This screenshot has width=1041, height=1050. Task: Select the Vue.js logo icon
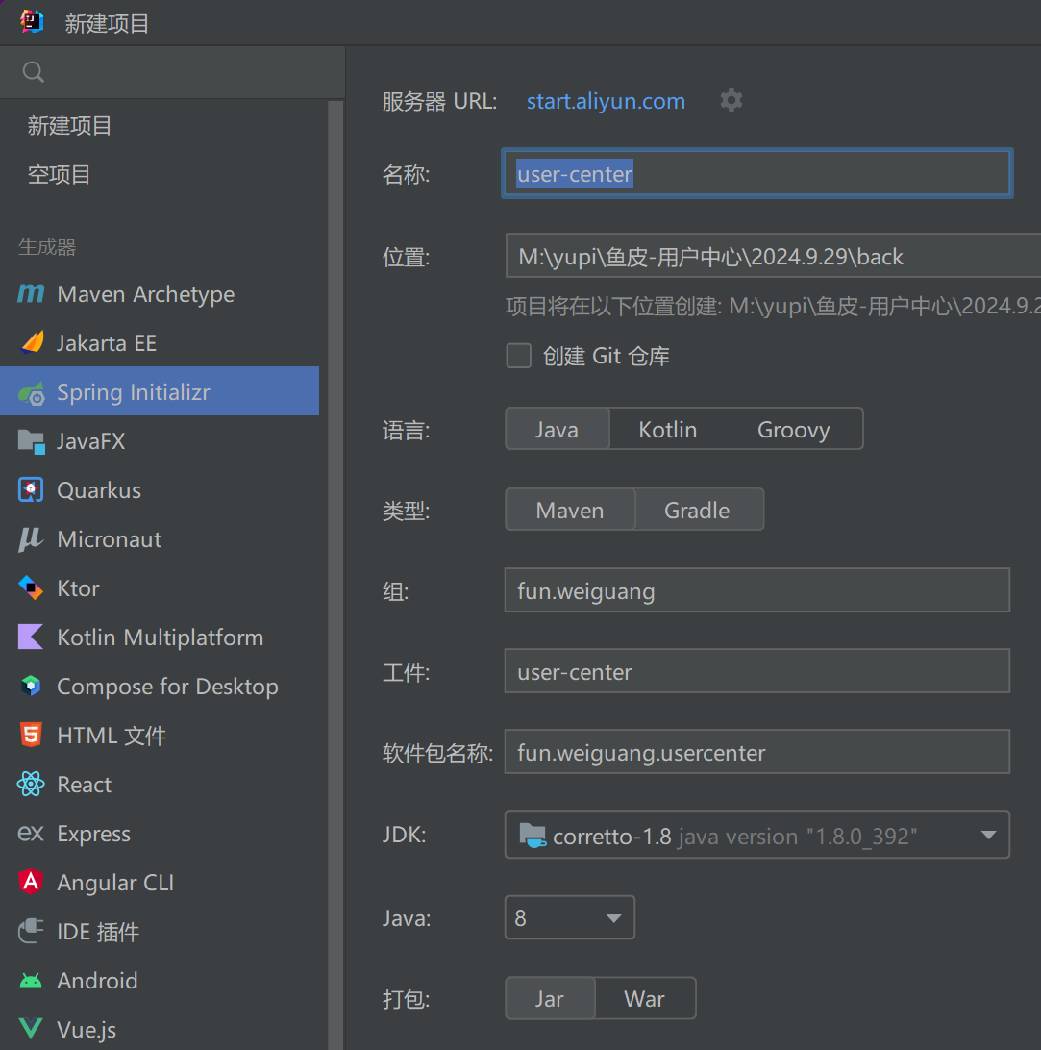31,1029
